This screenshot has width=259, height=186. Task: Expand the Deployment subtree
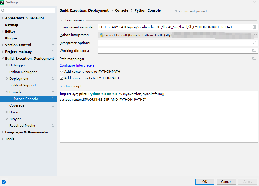[7, 78]
